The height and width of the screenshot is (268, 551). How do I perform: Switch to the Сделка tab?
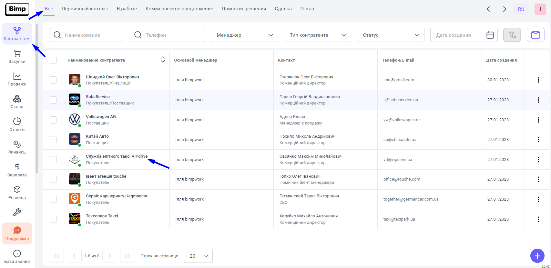point(283,9)
